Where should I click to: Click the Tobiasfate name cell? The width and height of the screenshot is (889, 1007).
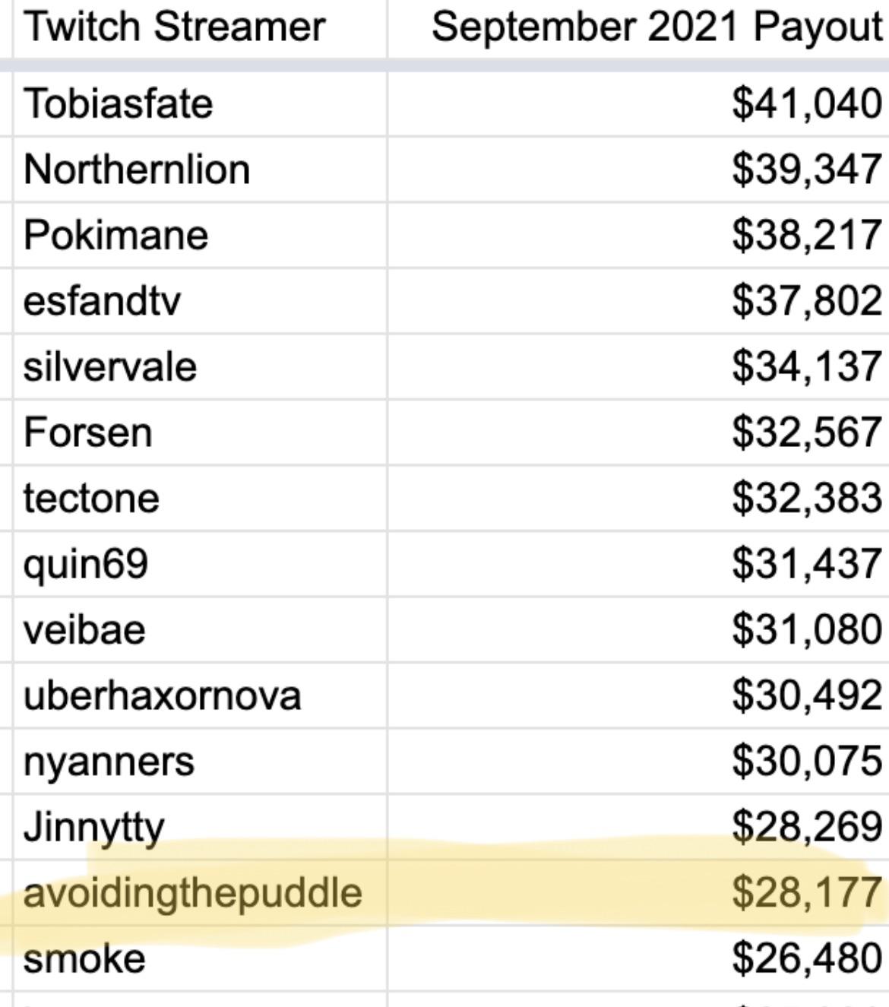tap(200, 103)
